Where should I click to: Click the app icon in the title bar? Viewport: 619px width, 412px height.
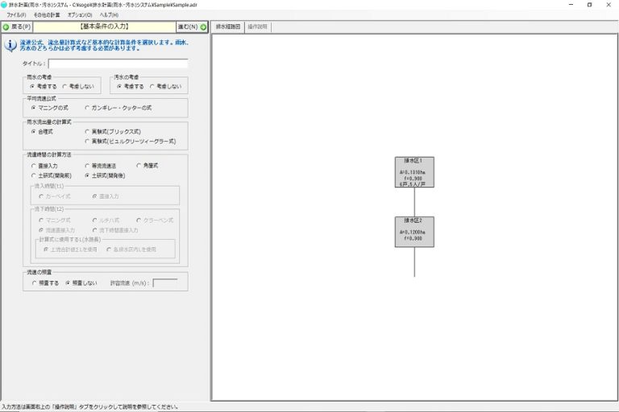coord(4,5)
